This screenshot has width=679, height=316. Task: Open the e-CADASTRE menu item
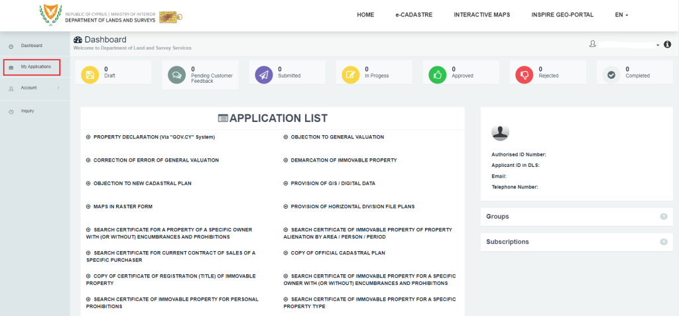coord(414,15)
